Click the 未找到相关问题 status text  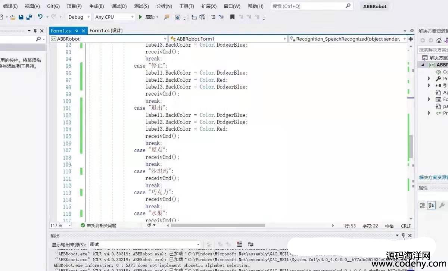(102, 225)
